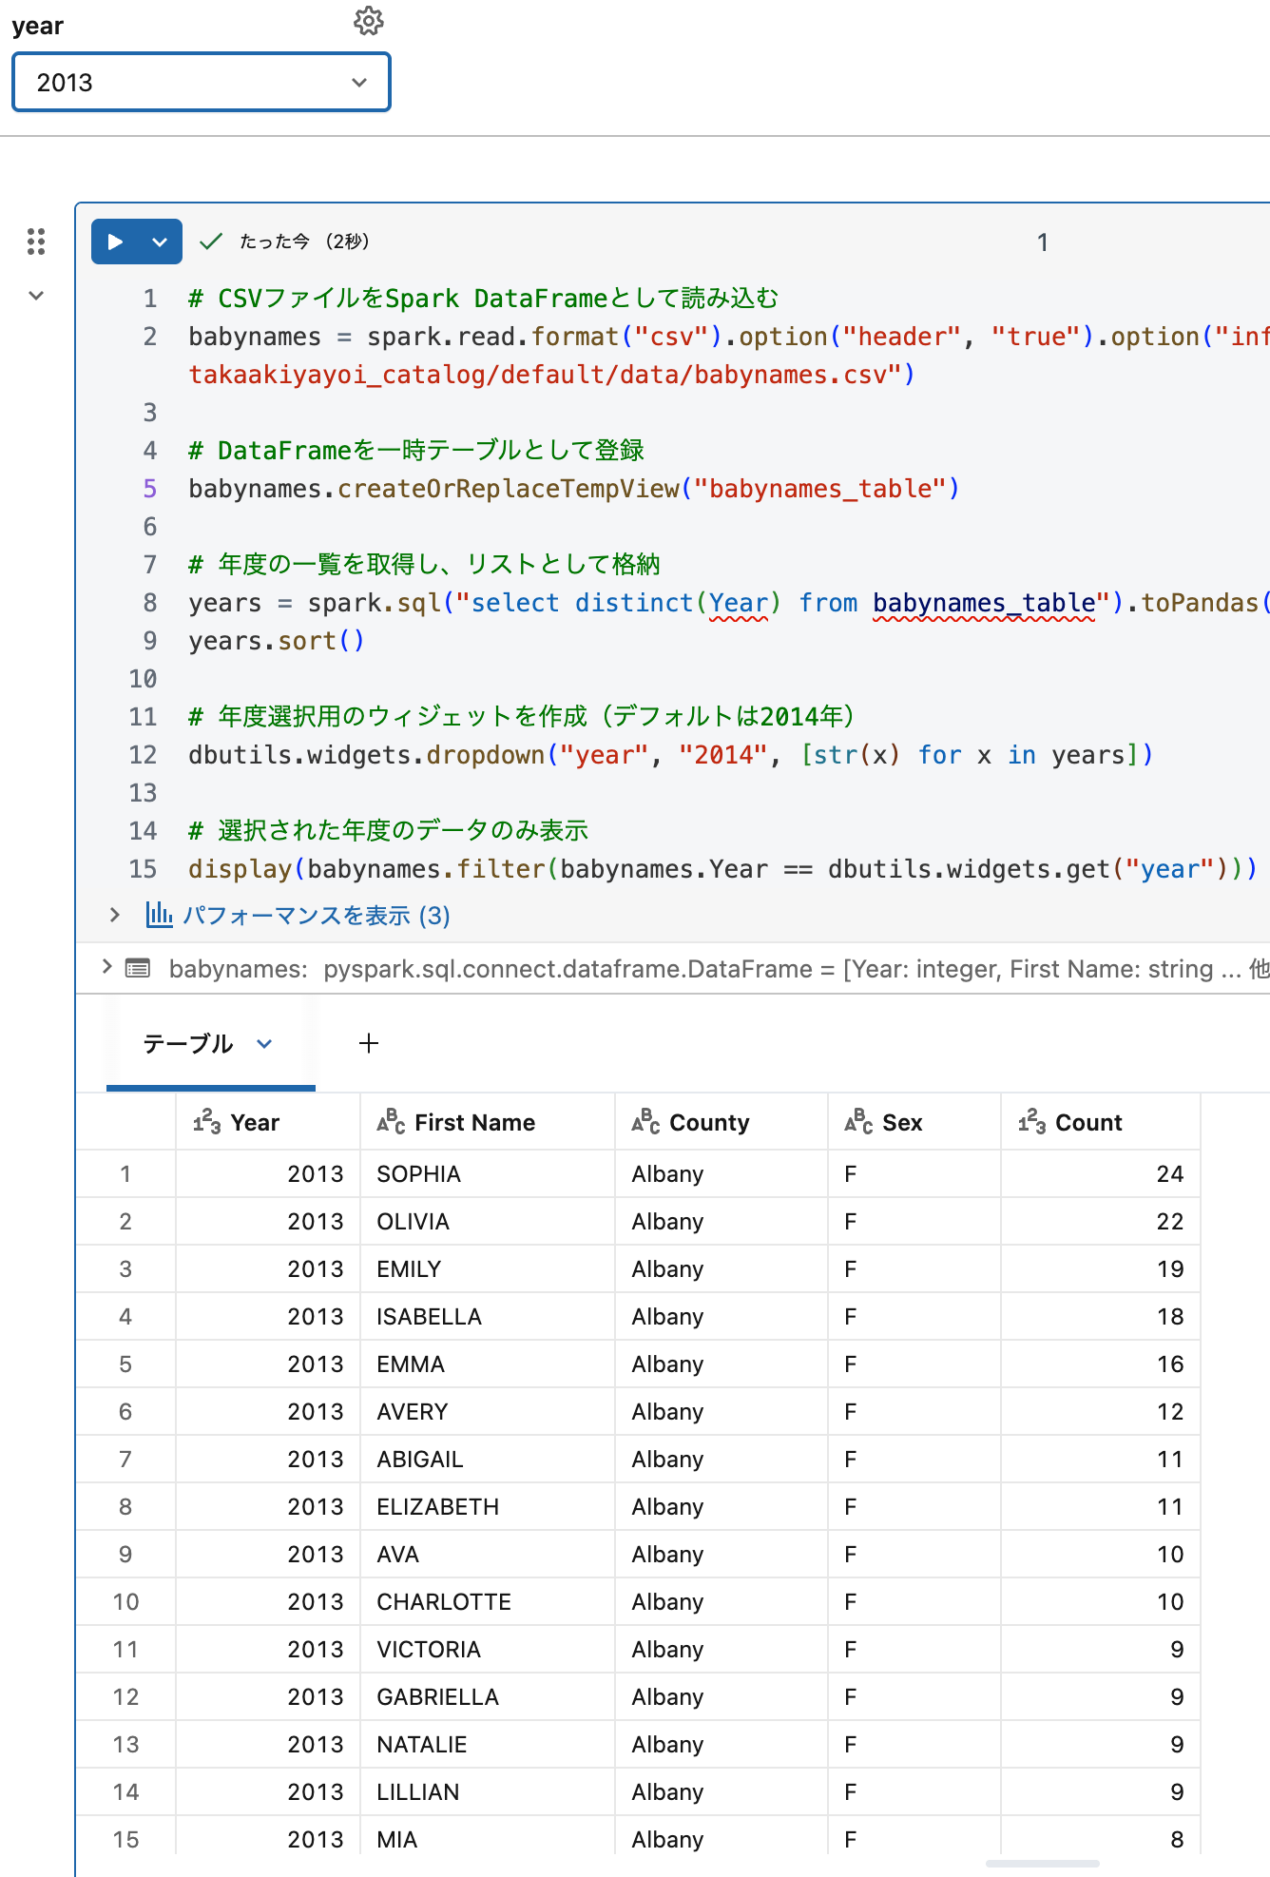Viewport: 1270px width, 1877px height.
Task: Click the dbutils.widgets.dropdown code line
Action: (x=670, y=755)
